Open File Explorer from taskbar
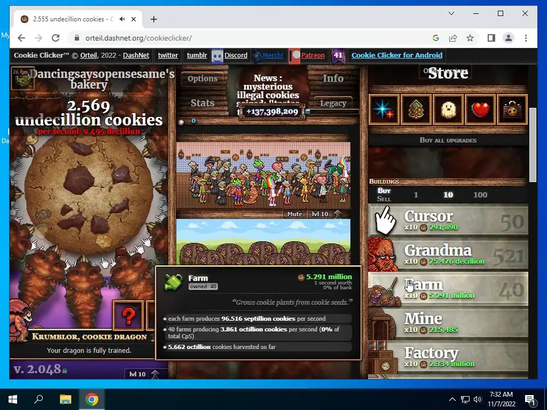The image size is (547, 410). [x=65, y=399]
